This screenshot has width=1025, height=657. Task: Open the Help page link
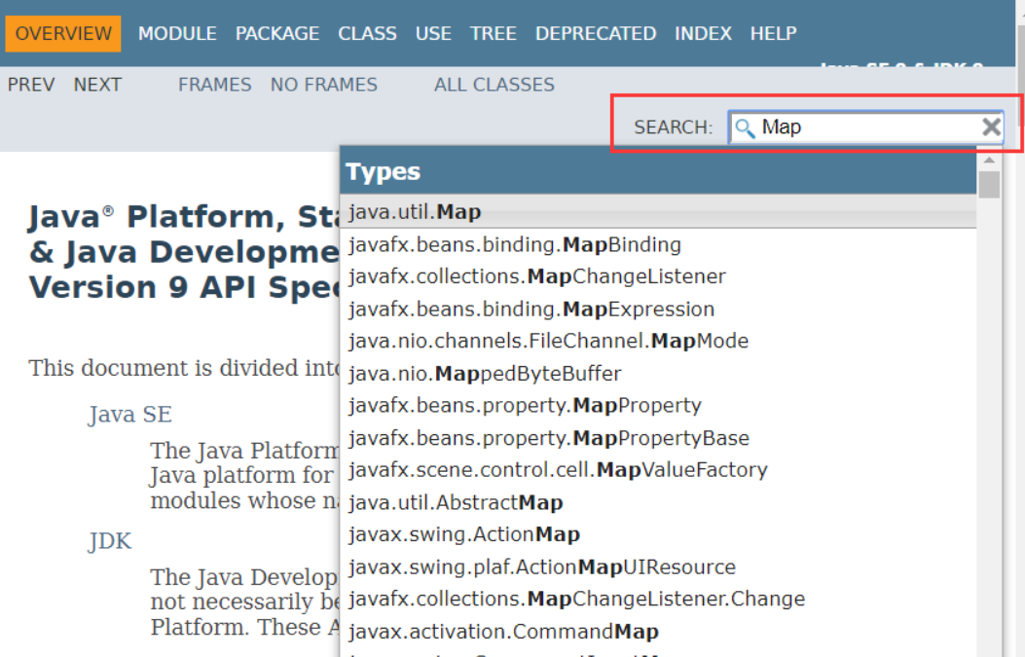773,33
